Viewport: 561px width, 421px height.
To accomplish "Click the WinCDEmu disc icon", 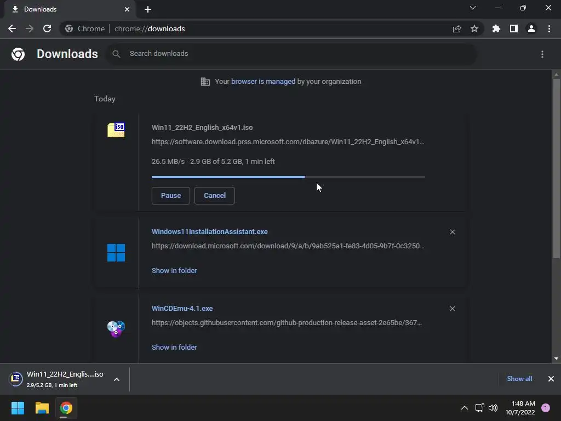I will 116,329.
